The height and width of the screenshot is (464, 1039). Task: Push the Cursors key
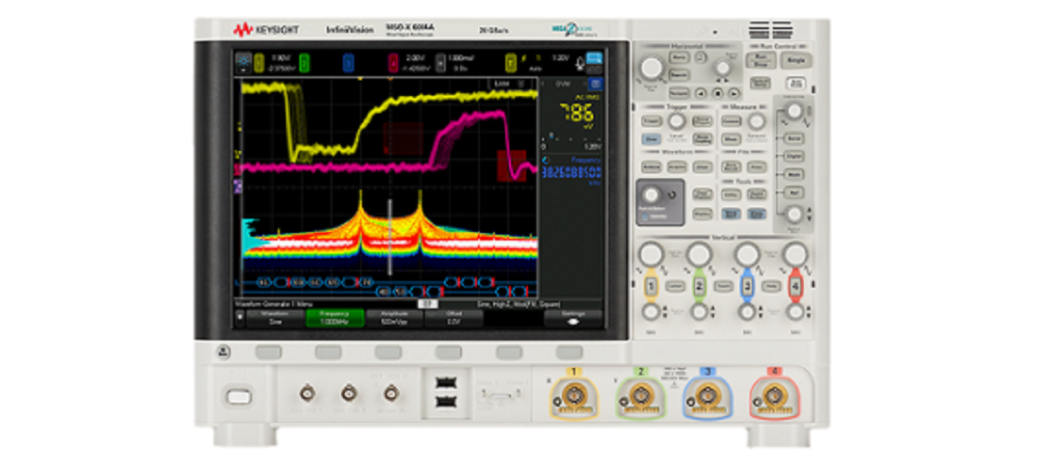pyautogui.click(x=731, y=121)
